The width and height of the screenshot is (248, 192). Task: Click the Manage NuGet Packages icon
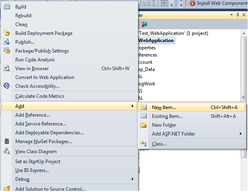[7, 141]
